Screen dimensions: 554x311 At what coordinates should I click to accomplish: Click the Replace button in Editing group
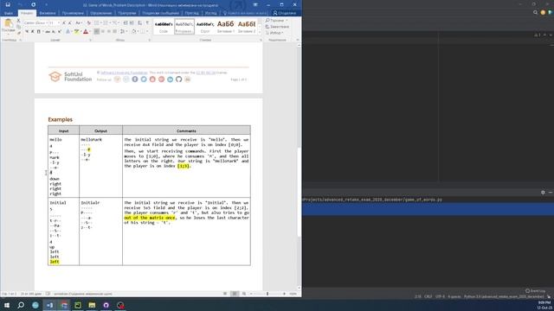tap(277, 27)
